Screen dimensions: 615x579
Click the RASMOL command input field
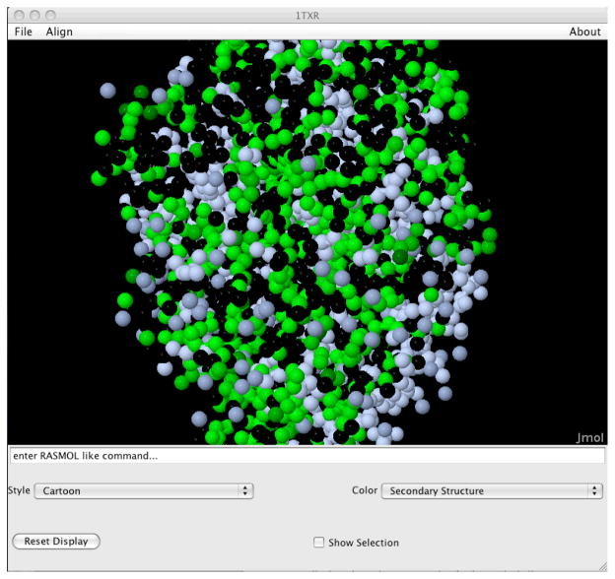pos(307,456)
